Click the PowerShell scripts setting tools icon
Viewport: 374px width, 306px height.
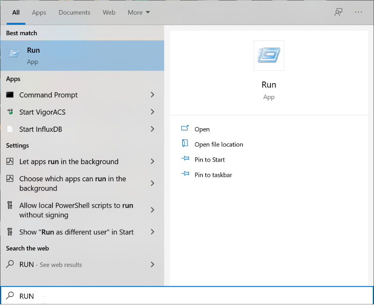point(10,205)
